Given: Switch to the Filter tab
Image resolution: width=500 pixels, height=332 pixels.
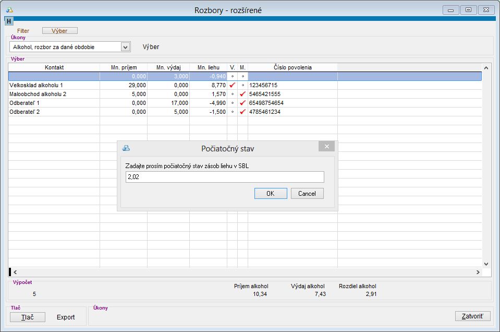Looking at the screenshot, I should tap(23, 31).
